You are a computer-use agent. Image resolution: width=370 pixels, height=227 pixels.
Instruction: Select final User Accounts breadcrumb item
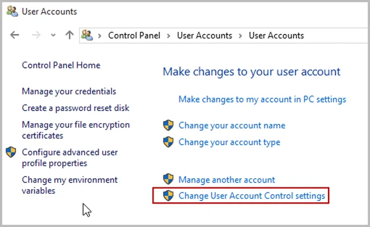pos(276,35)
